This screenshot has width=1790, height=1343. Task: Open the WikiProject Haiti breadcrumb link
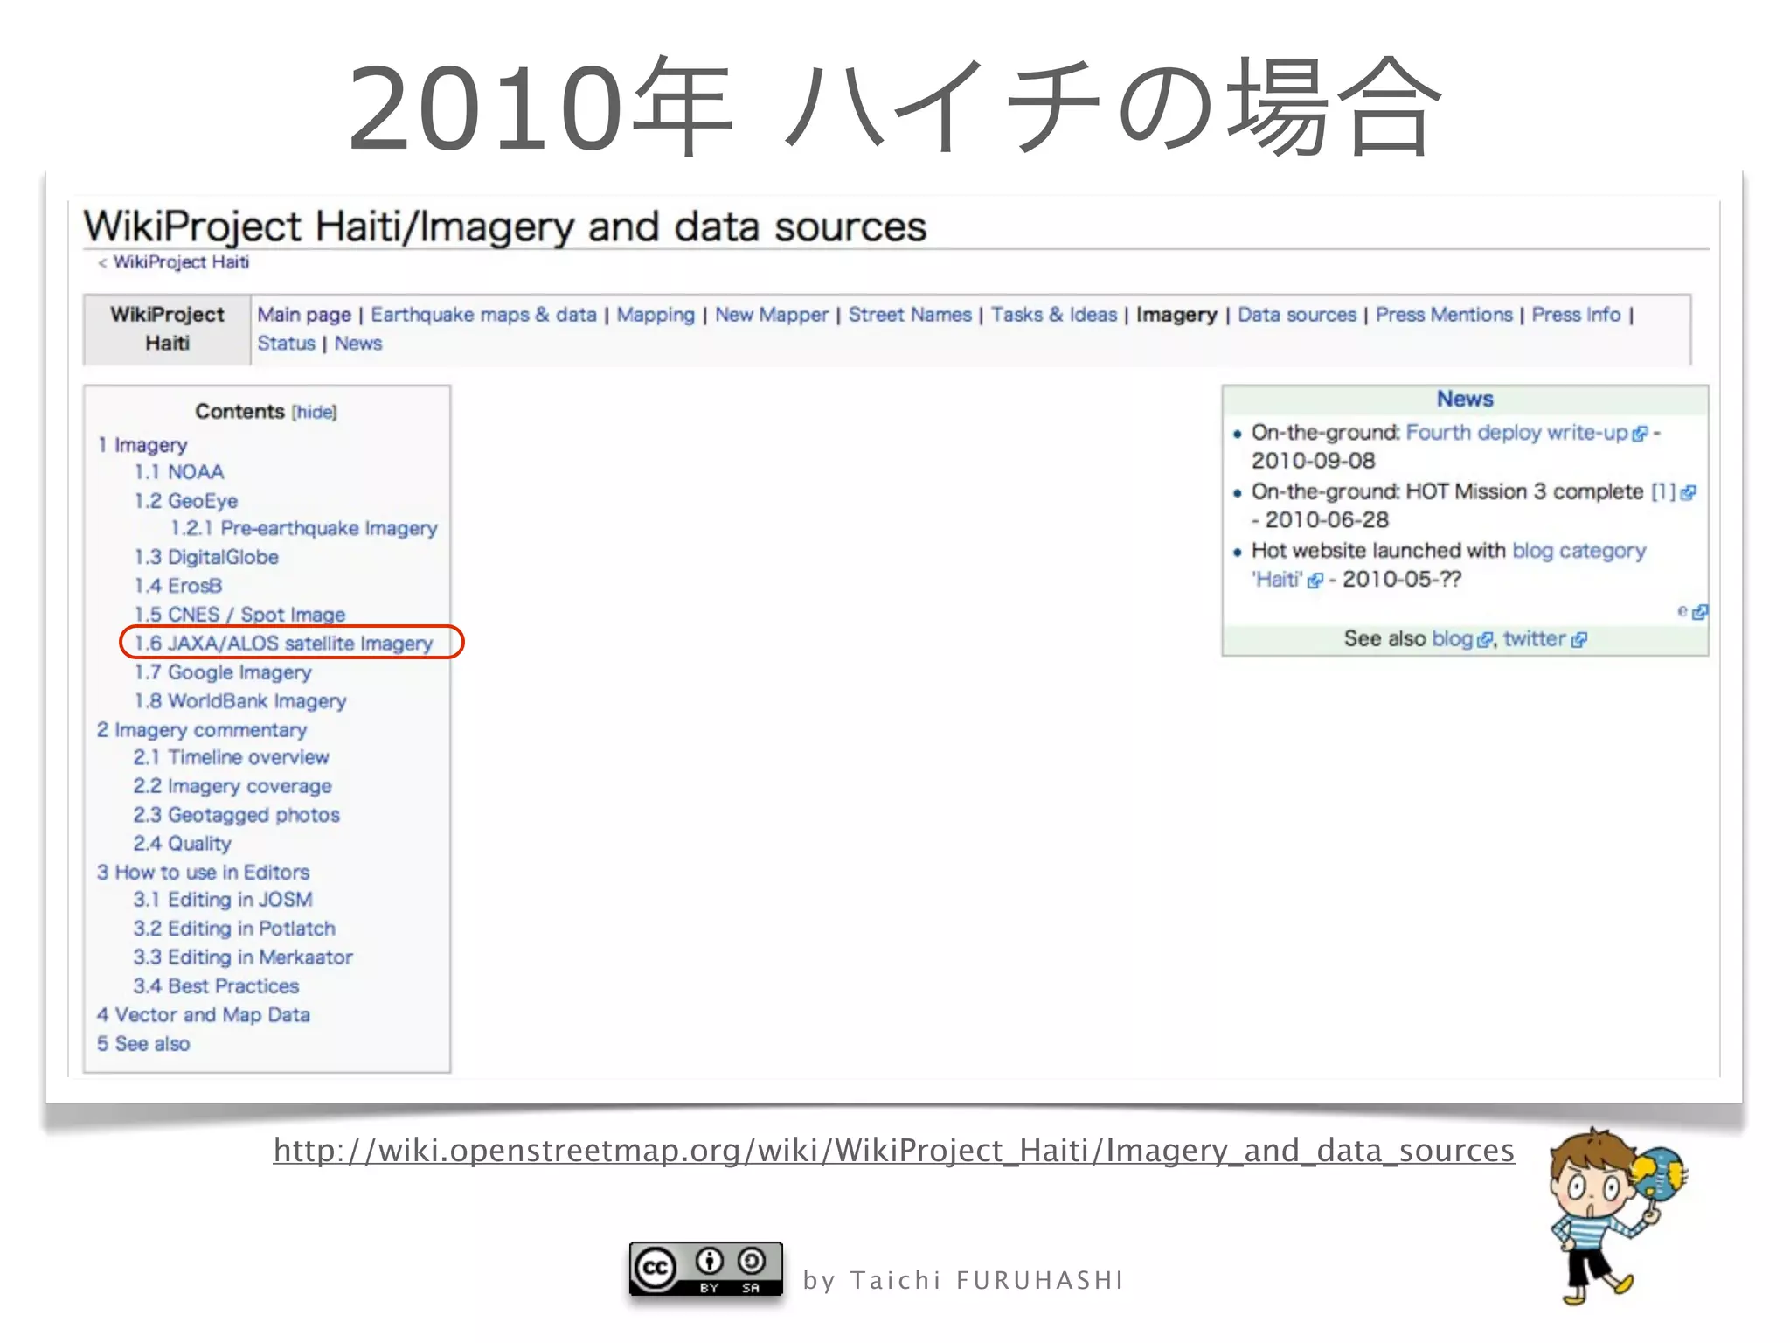click(181, 262)
